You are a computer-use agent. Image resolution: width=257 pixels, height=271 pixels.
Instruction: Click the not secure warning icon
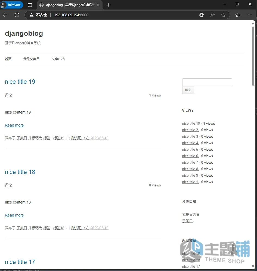pos(31,15)
